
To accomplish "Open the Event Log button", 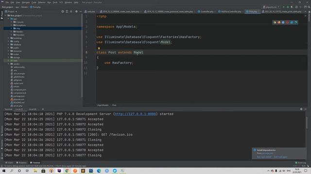I will [301, 163].
